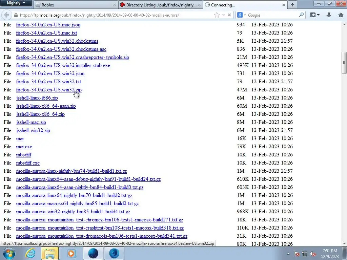Click the search magnifier icon
Image resolution: width=347 pixels, height=260 pixels.
coord(301,15)
